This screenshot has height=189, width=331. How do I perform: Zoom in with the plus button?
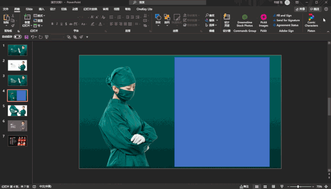(x=313, y=186)
